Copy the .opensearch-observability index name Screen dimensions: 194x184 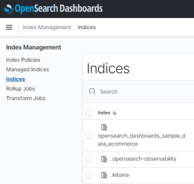104,159
